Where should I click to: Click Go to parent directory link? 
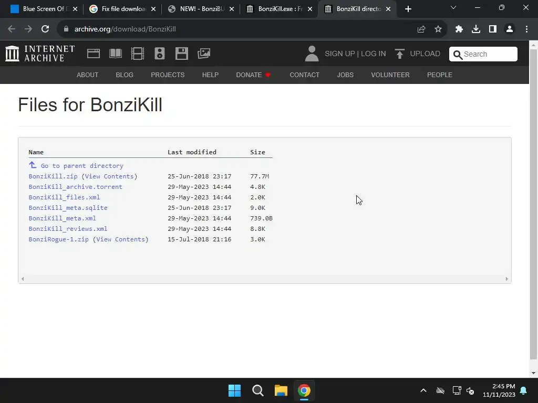(x=82, y=166)
